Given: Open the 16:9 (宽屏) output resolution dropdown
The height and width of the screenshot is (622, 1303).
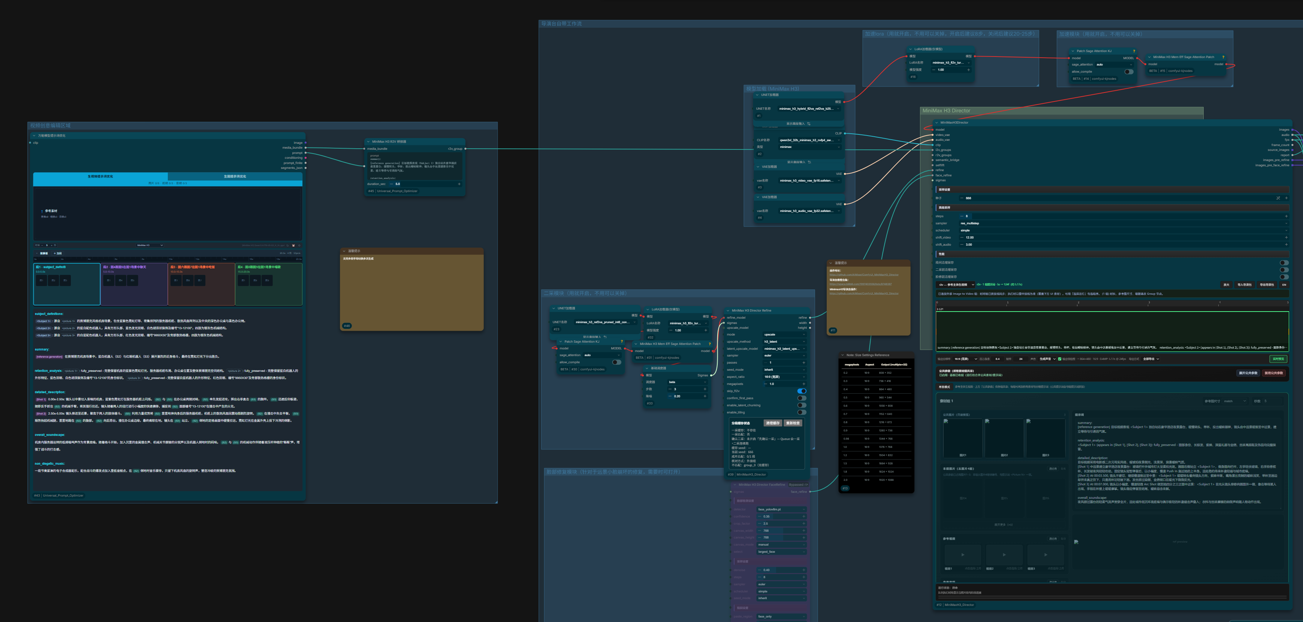Looking at the screenshot, I should tap(965, 359).
